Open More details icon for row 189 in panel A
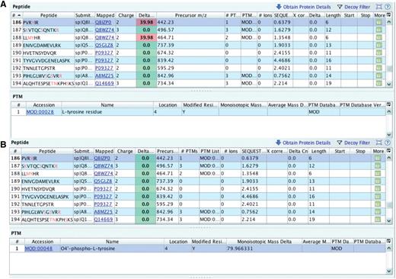This screenshot has width=396, height=279. pos(378,45)
